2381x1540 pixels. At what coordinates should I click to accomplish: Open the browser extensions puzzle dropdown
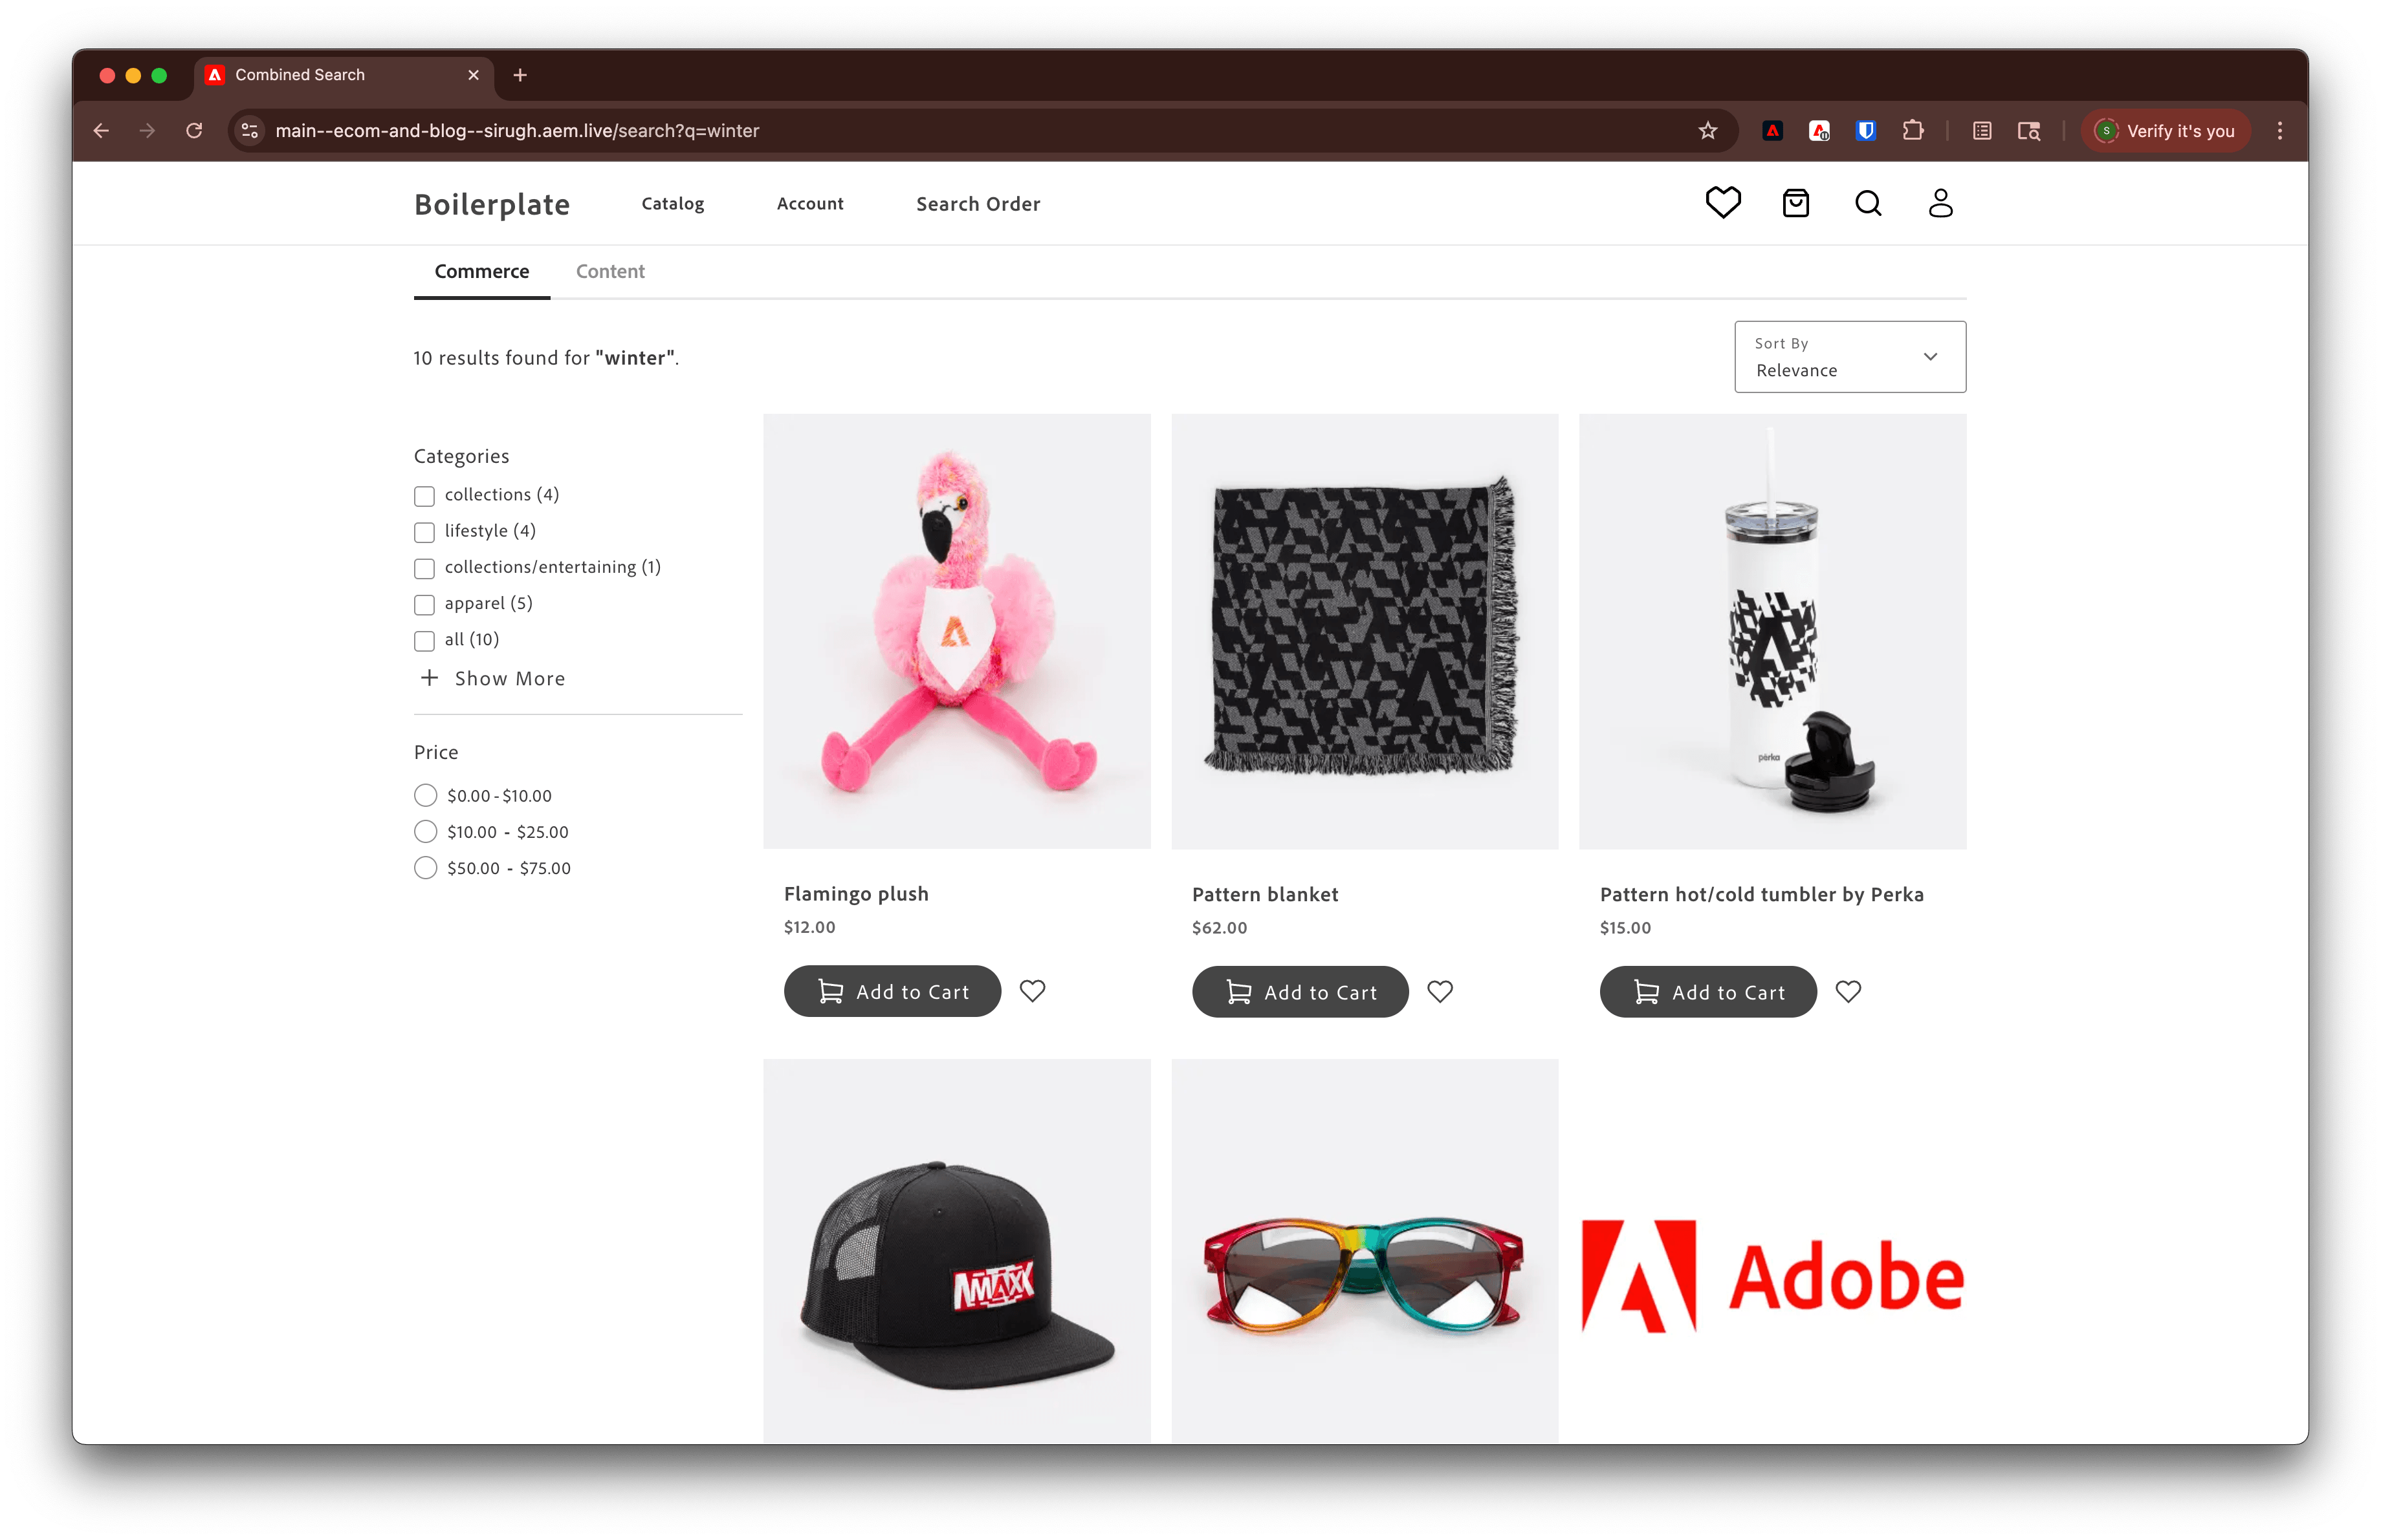[1913, 131]
